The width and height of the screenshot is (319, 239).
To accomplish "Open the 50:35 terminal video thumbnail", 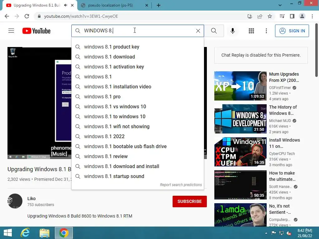I will point(240,185).
